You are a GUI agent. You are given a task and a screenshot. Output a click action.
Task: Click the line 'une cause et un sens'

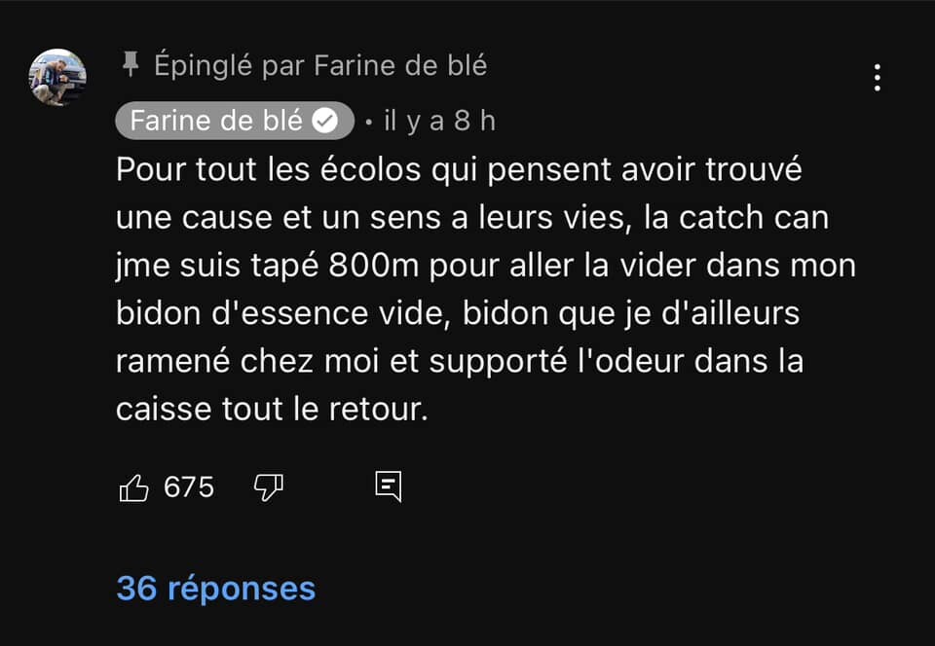click(x=472, y=218)
